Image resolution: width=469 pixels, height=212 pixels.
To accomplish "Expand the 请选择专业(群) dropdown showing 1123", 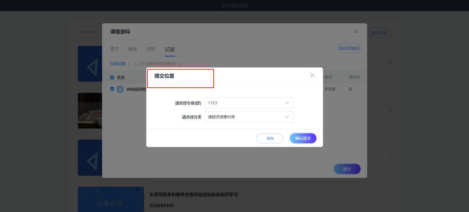I will click(x=249, y=103).
